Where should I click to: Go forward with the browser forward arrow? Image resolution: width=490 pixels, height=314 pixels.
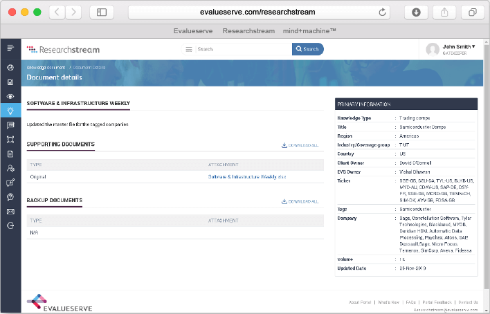point(74,12)
